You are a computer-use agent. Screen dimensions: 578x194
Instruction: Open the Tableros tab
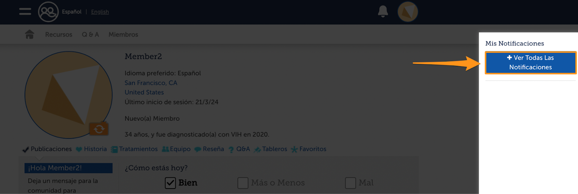click(x=271, y=149)
